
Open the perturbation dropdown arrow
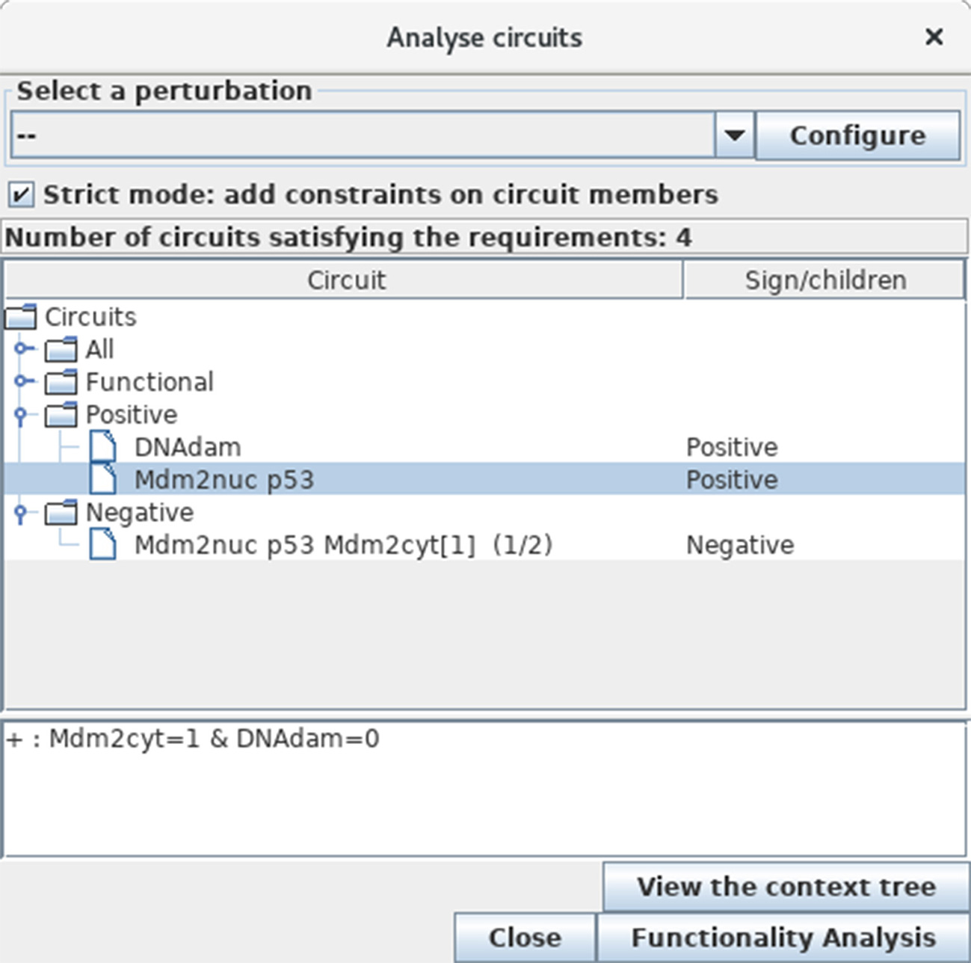734,135
